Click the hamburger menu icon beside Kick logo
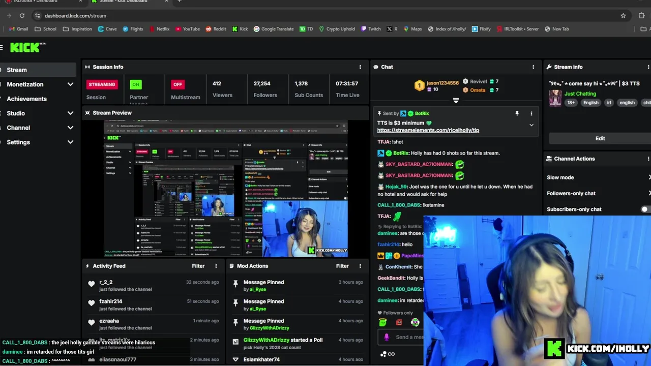651x366 pixels. 2,47
